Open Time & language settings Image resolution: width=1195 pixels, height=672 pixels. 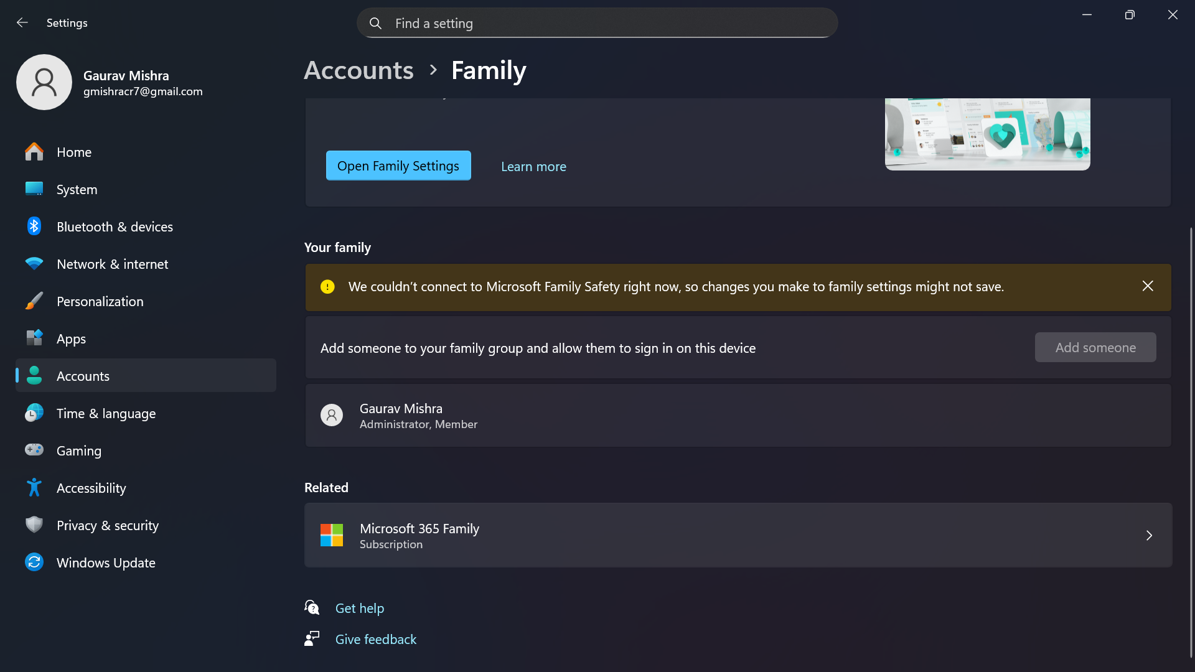pyautogui.click(x=146, y=413)
